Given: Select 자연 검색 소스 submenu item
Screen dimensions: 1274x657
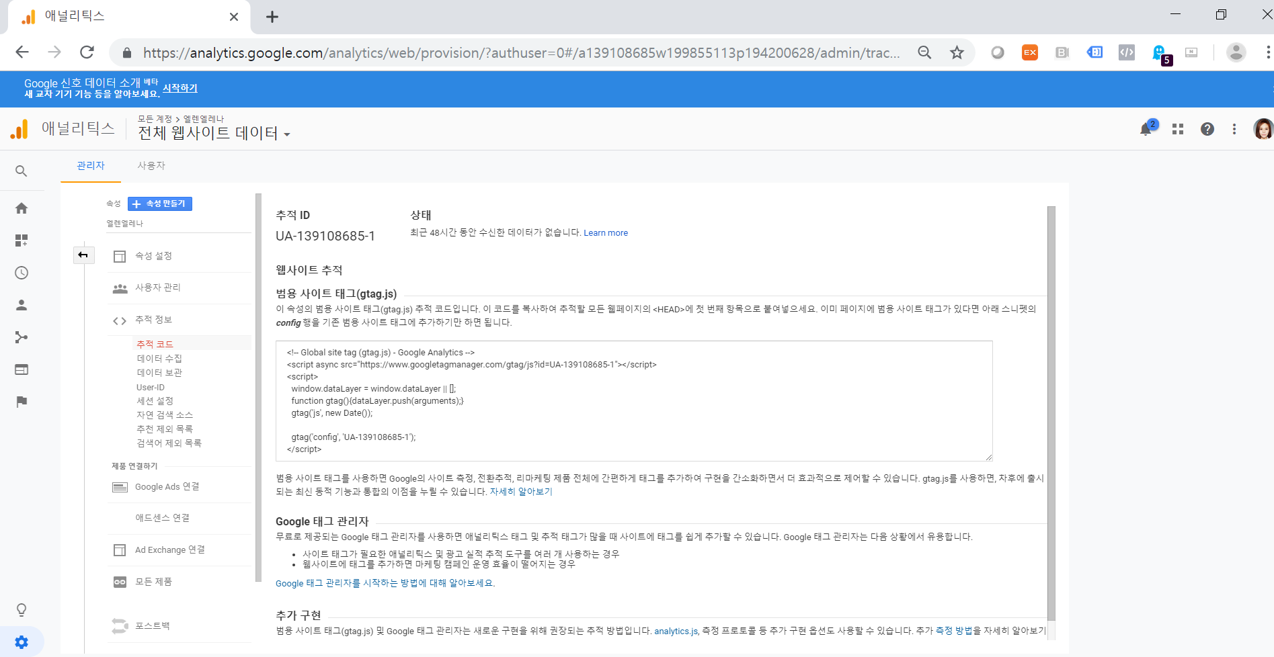Looking at the screenshot, I should point(165,415).
